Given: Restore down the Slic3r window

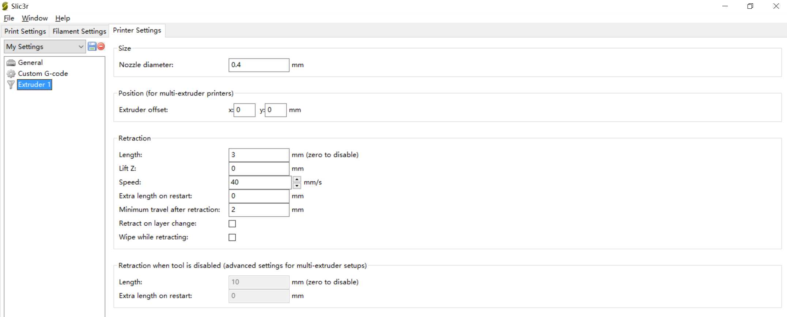Looking at the screenshot, I should pos(750,6).
